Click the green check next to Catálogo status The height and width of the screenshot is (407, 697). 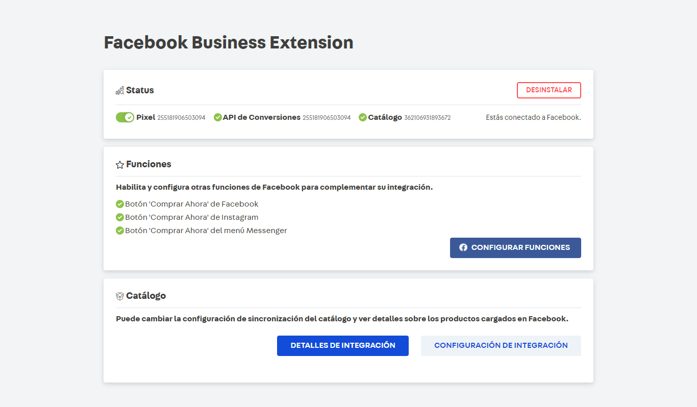point(363,117)
